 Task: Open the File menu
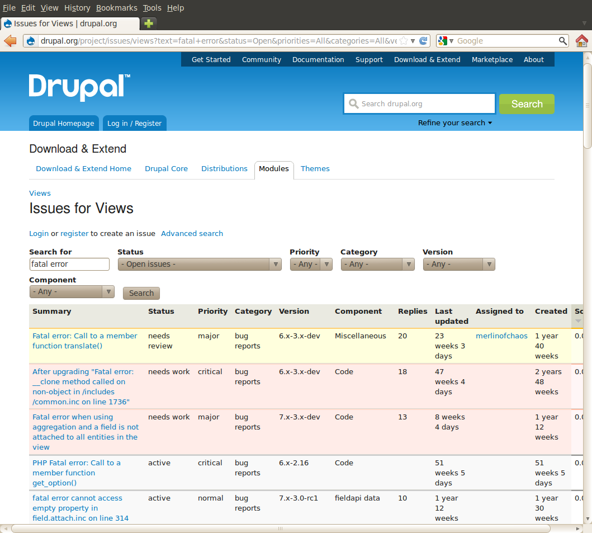[x=9, y=8]
